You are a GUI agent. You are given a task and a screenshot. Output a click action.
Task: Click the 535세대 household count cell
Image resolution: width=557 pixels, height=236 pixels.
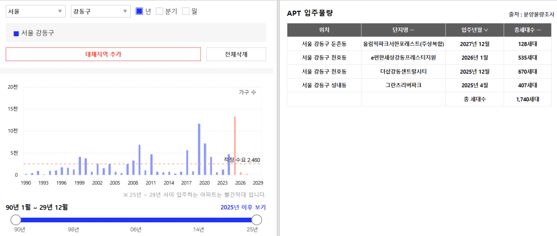pos(527,58)
